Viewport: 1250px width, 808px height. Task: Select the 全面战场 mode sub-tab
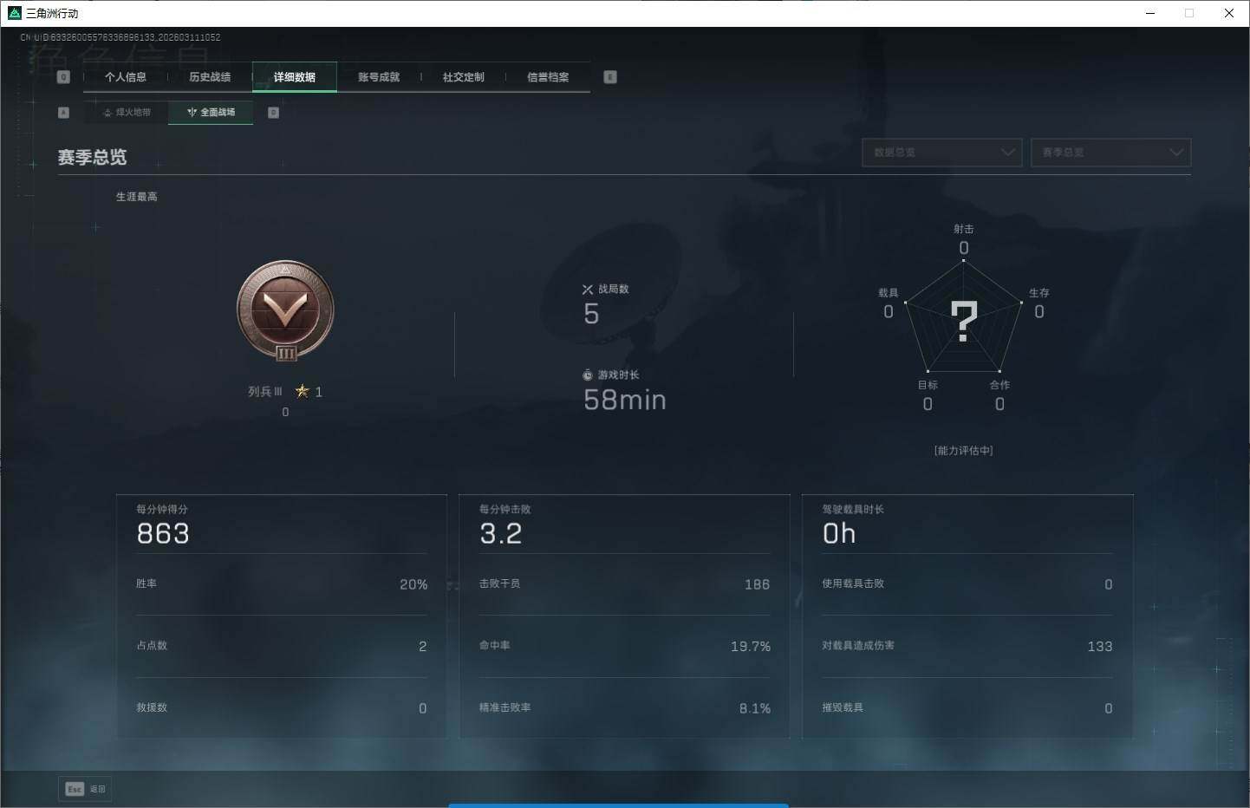tap(211, 113)
